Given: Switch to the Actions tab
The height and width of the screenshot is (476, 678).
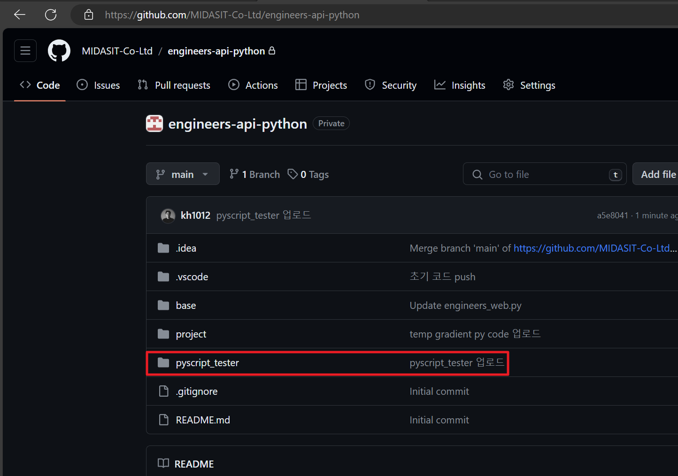Looking at the screenshot, I should 253,85.
